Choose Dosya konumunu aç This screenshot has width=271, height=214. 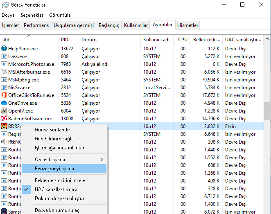click(64, 210)
